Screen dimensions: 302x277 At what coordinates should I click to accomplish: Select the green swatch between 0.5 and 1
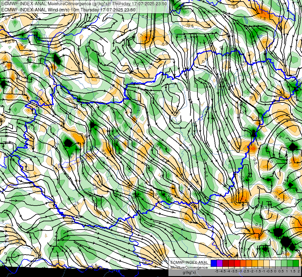point(284,263)
